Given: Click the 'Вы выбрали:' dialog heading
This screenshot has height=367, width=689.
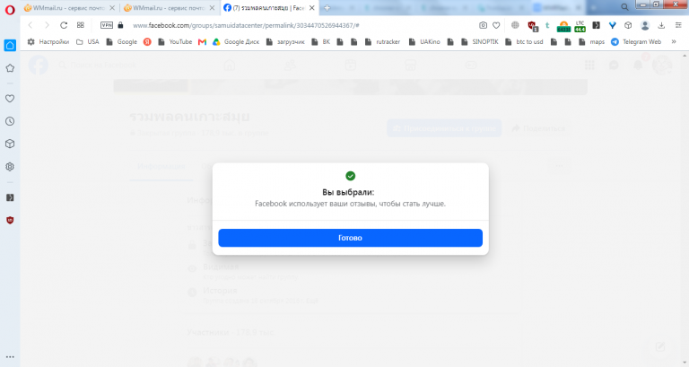Looking at the screenshot, I should (x=348, y=192).
